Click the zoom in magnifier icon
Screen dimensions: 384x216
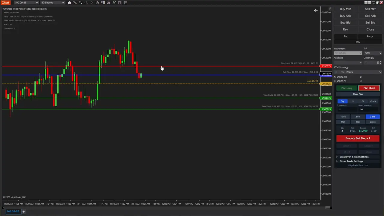click(x=80, y=3)
